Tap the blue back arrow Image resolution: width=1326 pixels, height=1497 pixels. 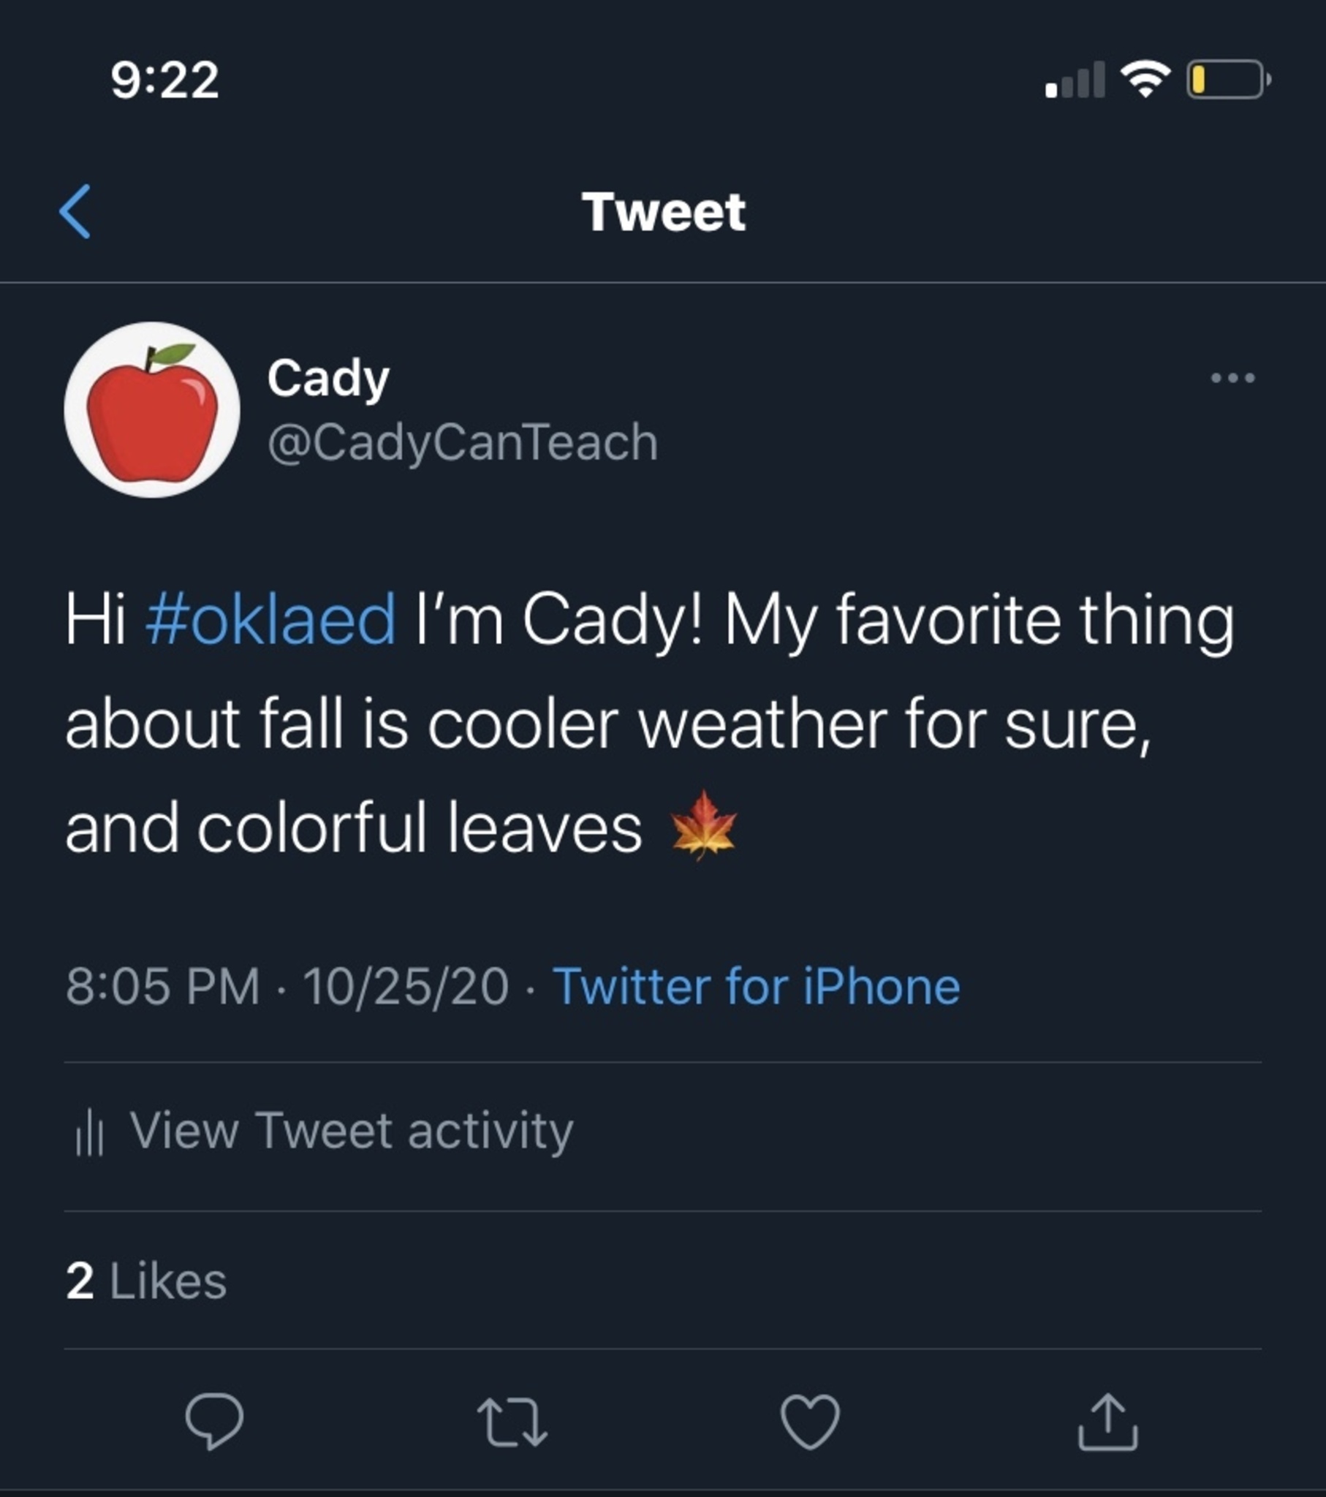pyautogui.click(x=75, y=212)
